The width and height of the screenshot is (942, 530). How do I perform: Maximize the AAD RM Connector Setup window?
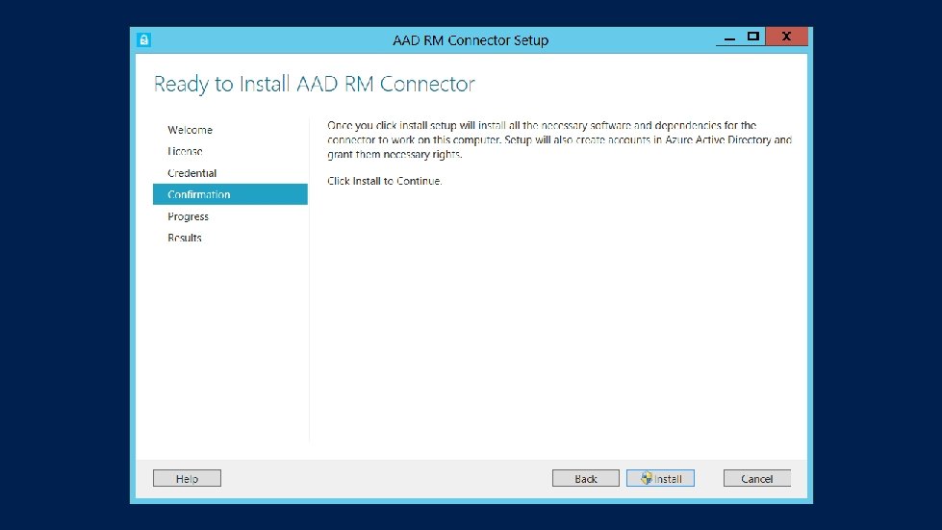753,37
